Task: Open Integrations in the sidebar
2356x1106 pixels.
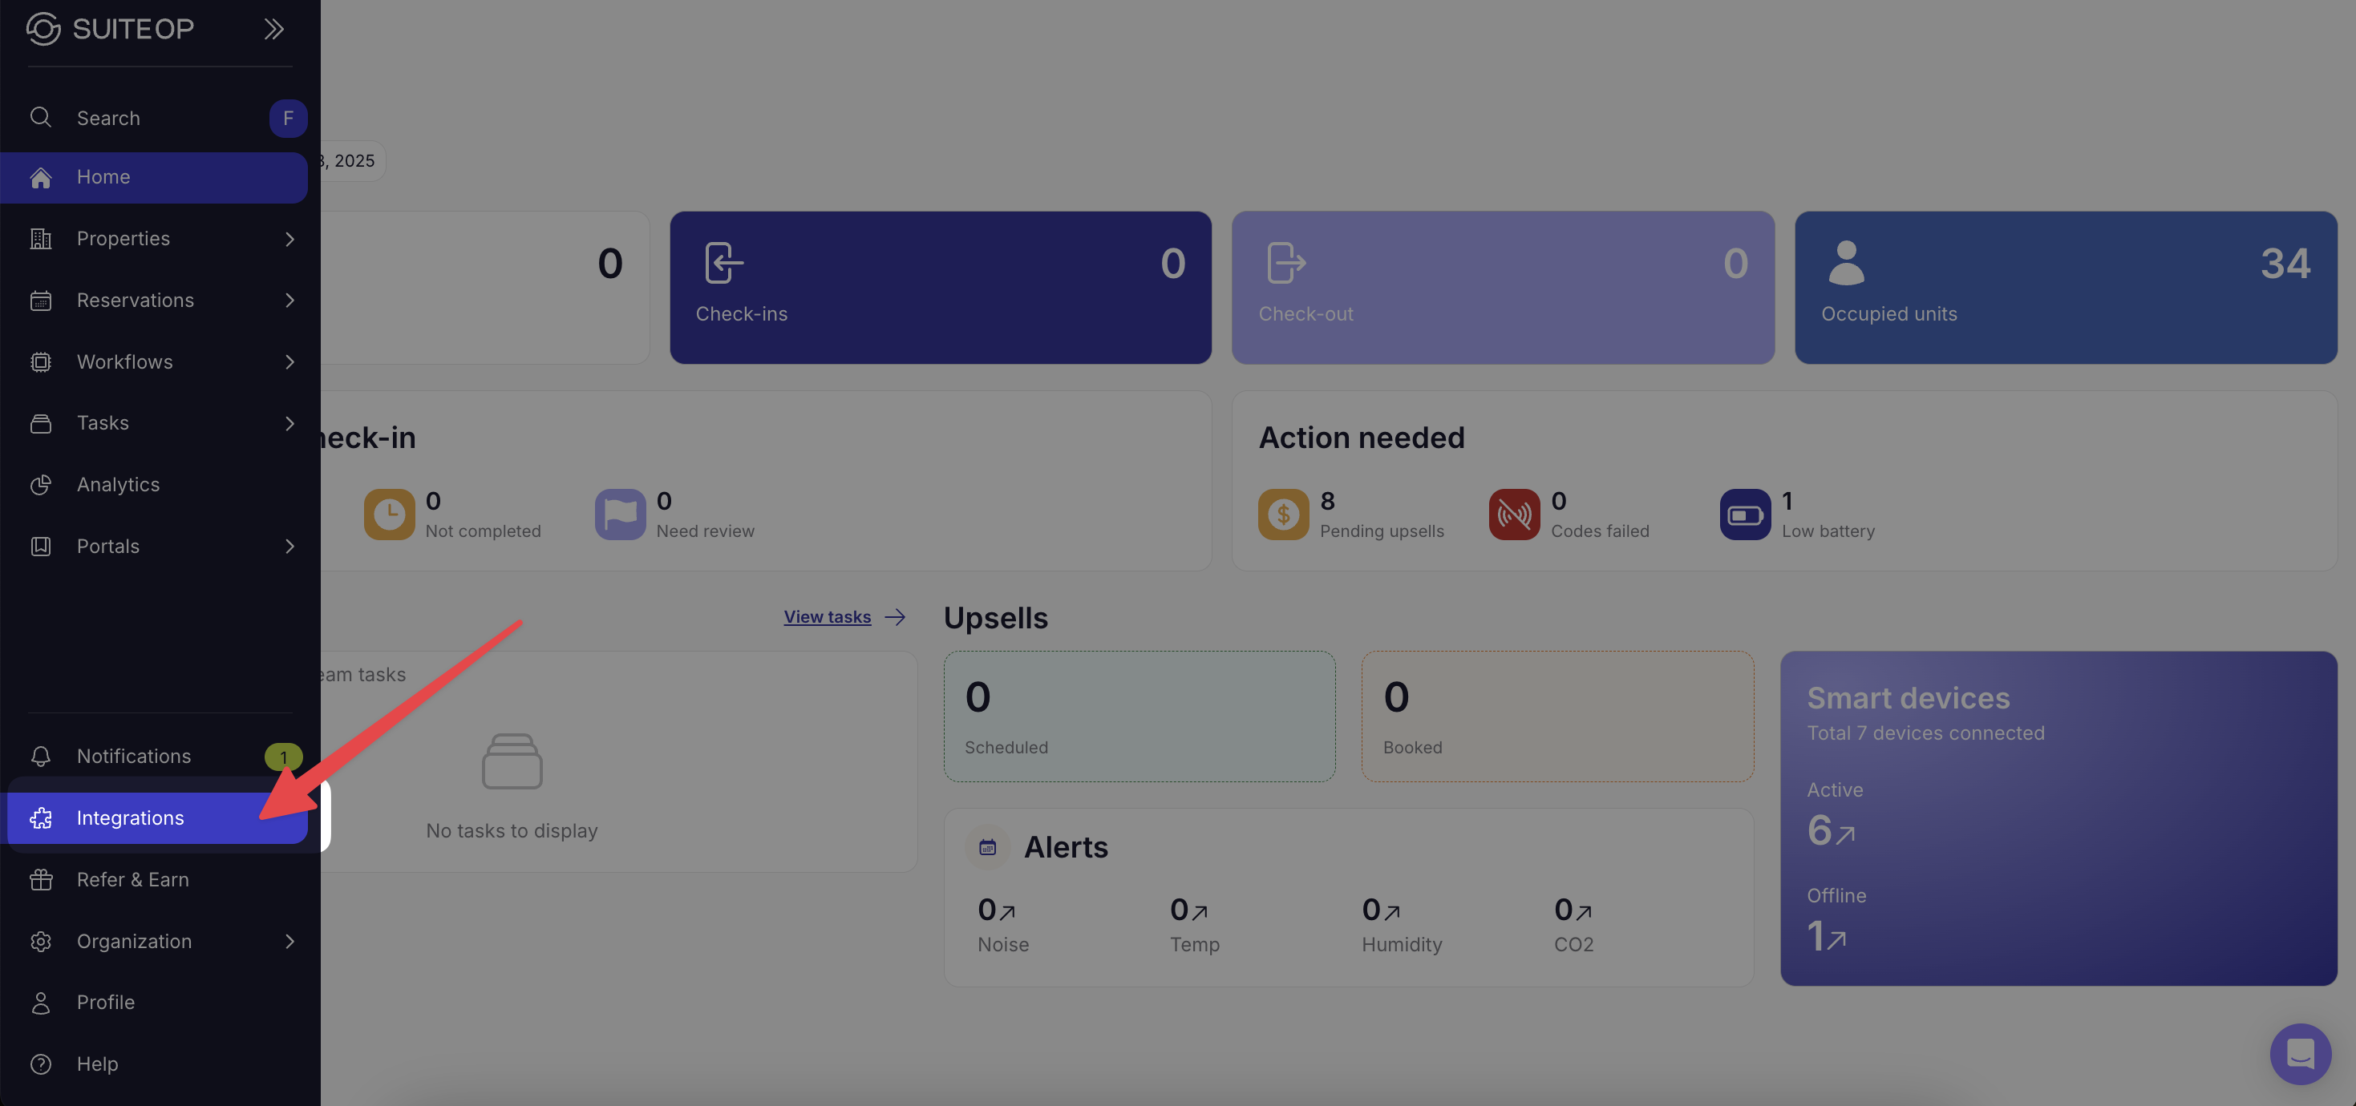Action: pyautogui.click(x=130, y=817)
